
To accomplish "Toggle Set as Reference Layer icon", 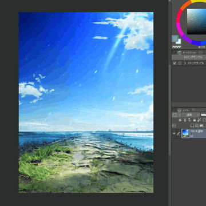I will 185,120.
